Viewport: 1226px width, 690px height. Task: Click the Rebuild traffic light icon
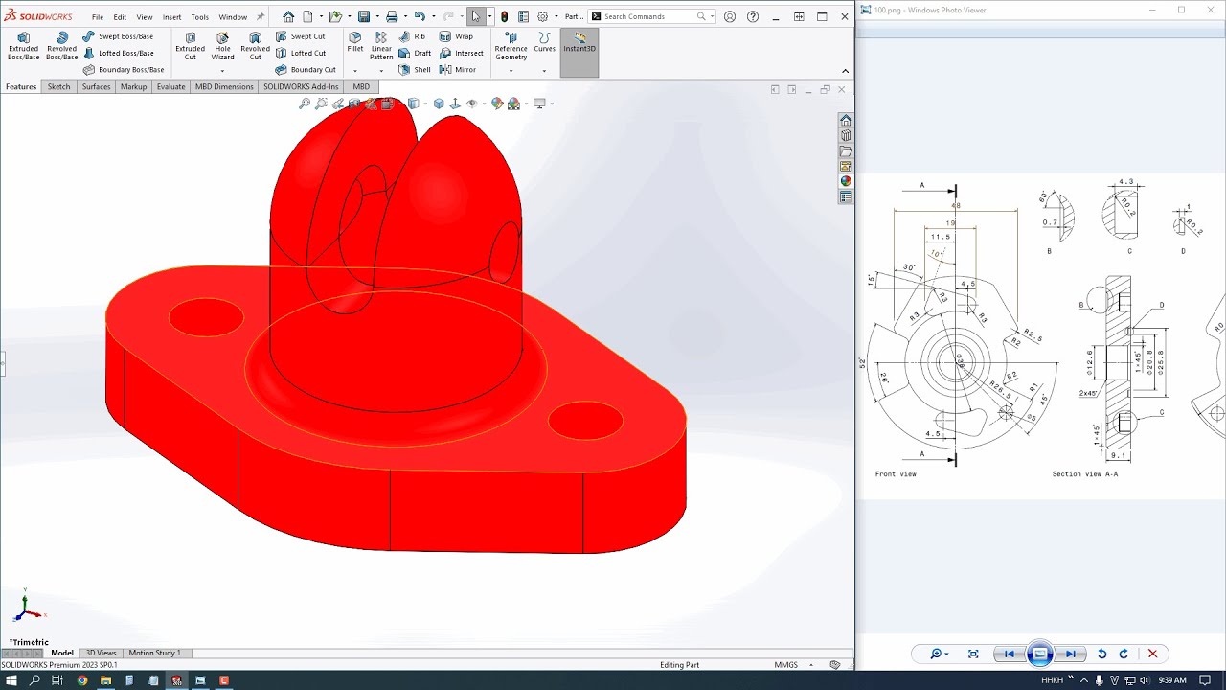tap(505, 16)
